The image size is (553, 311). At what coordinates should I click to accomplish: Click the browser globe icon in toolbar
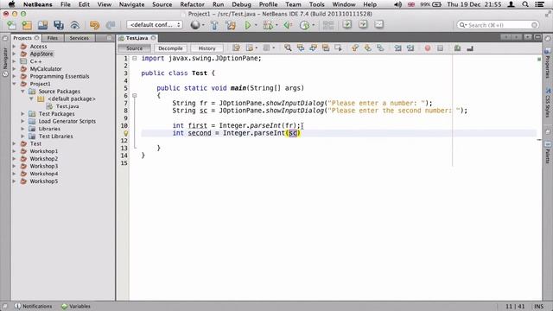tap(195, 25)
